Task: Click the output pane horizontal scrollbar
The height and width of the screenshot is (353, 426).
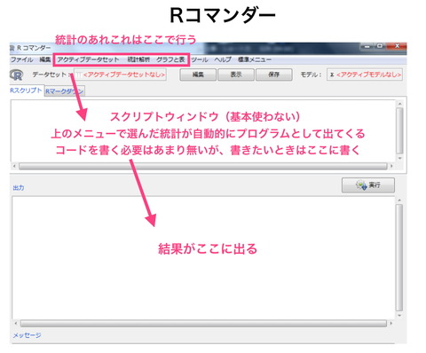Action: (x=203, y=323)
